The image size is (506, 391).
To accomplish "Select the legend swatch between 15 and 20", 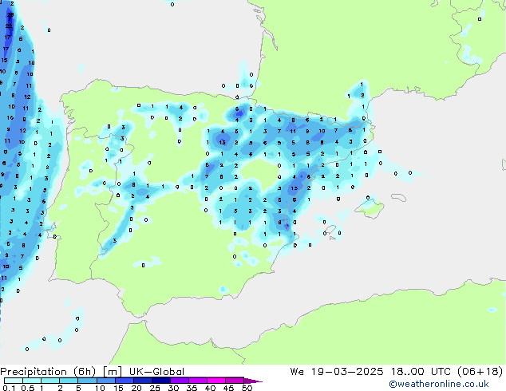I will pos(124,381).
